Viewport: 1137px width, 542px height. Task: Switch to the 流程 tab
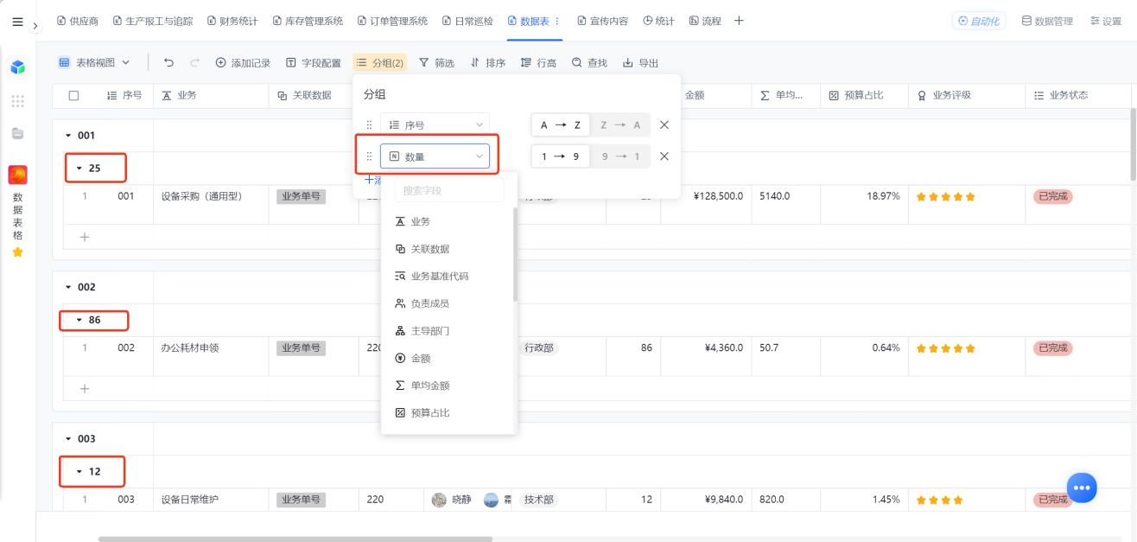(x=705, y=21)
